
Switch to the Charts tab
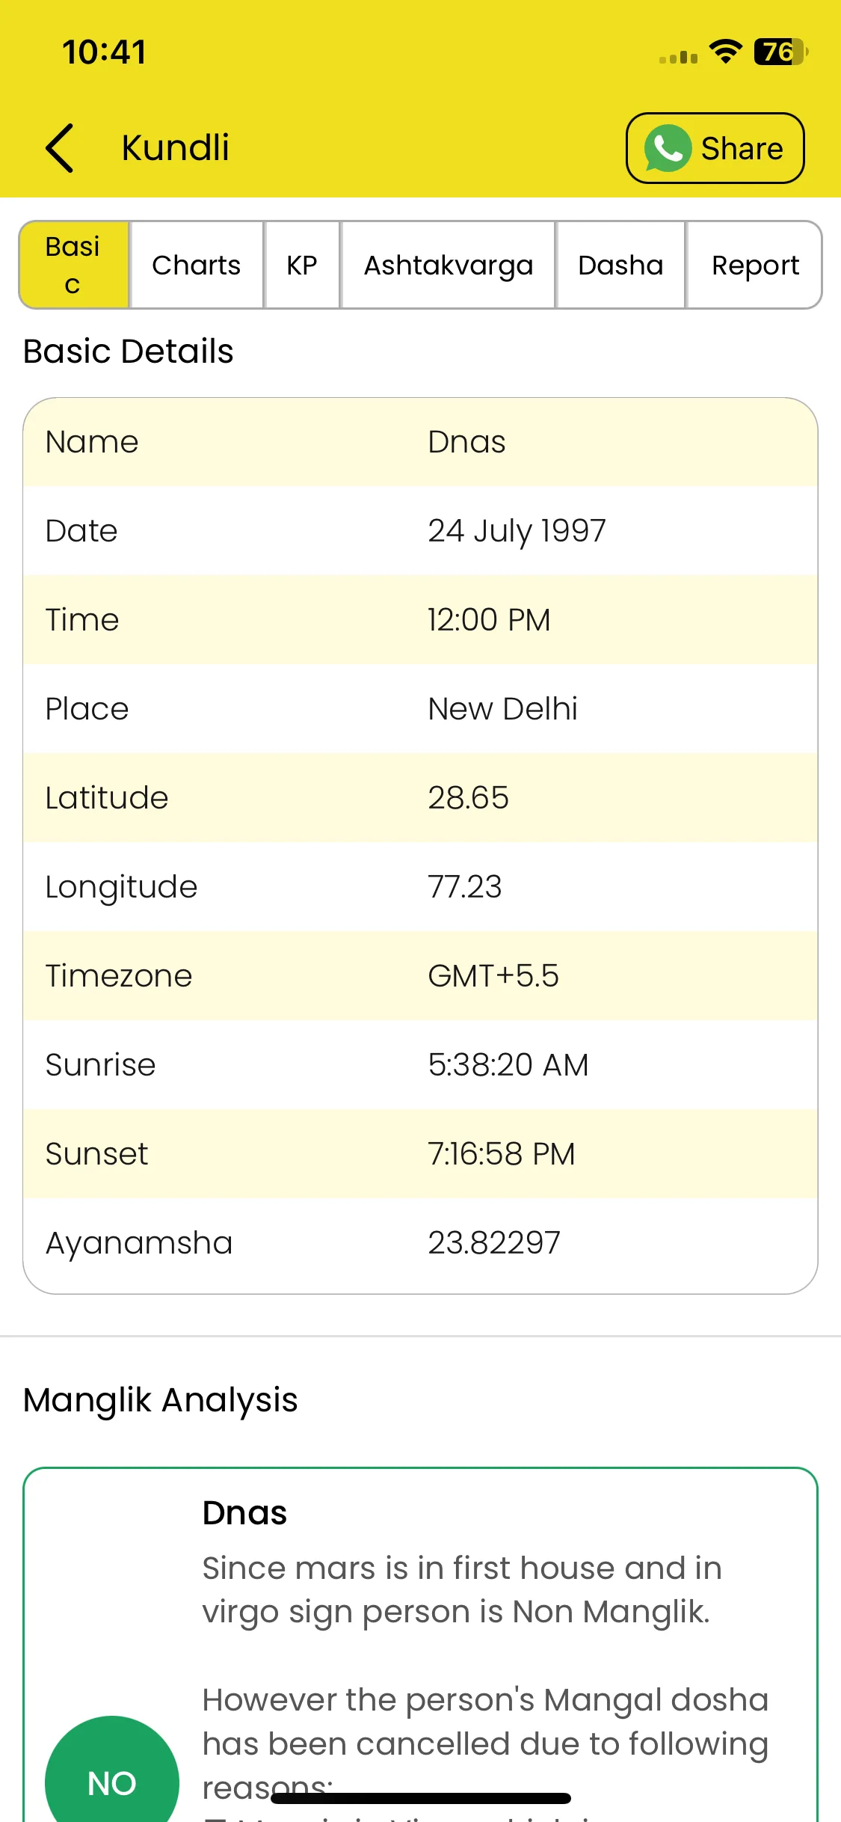[x=197, y=265]
